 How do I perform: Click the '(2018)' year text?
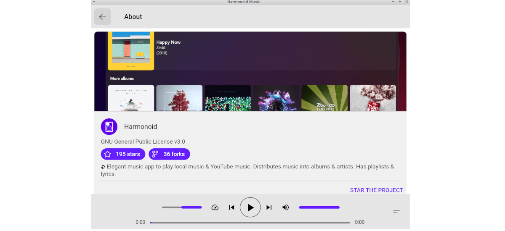pos(162,53)
